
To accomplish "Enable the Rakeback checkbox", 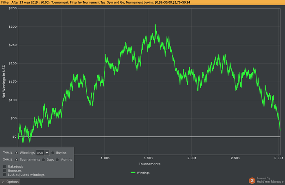I will (x=4, y=167).
